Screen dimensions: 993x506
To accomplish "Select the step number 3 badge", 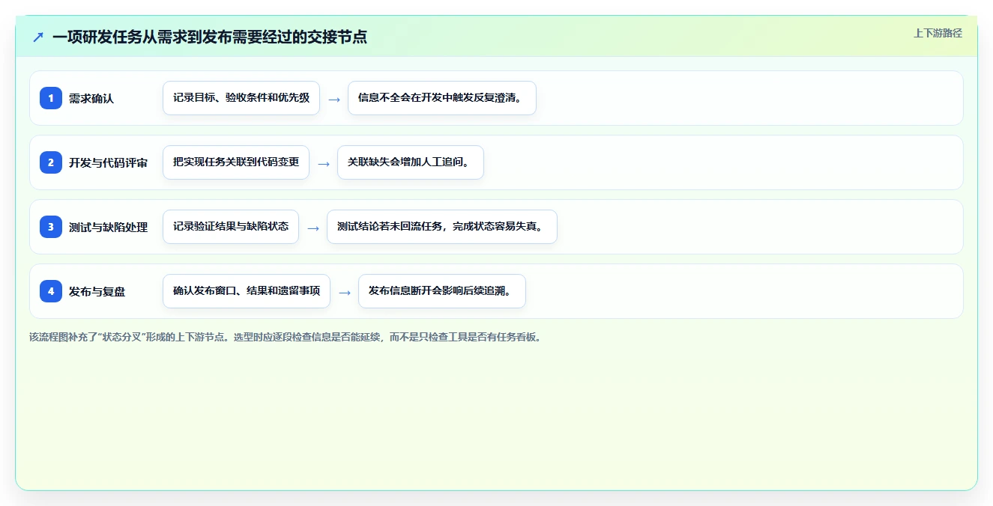I will tap(51, 227).
